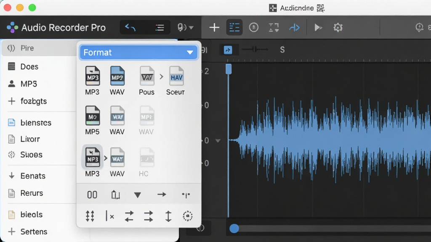Click the cursor delete icon
431x242 pixels.
[x=110, y=216]
